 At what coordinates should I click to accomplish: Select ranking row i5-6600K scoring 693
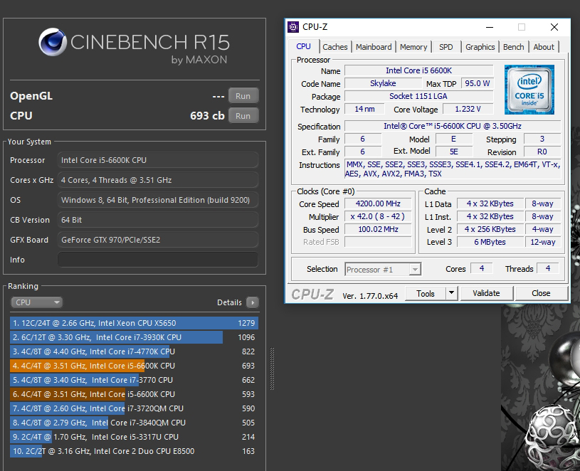pos(134,366)
